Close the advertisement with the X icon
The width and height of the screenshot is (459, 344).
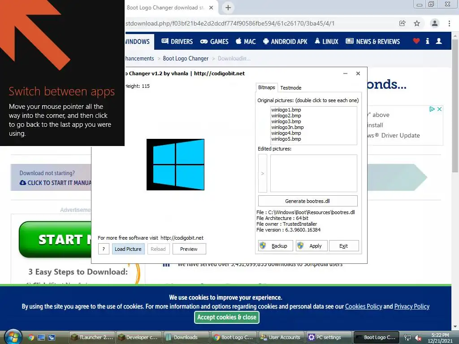439,109
